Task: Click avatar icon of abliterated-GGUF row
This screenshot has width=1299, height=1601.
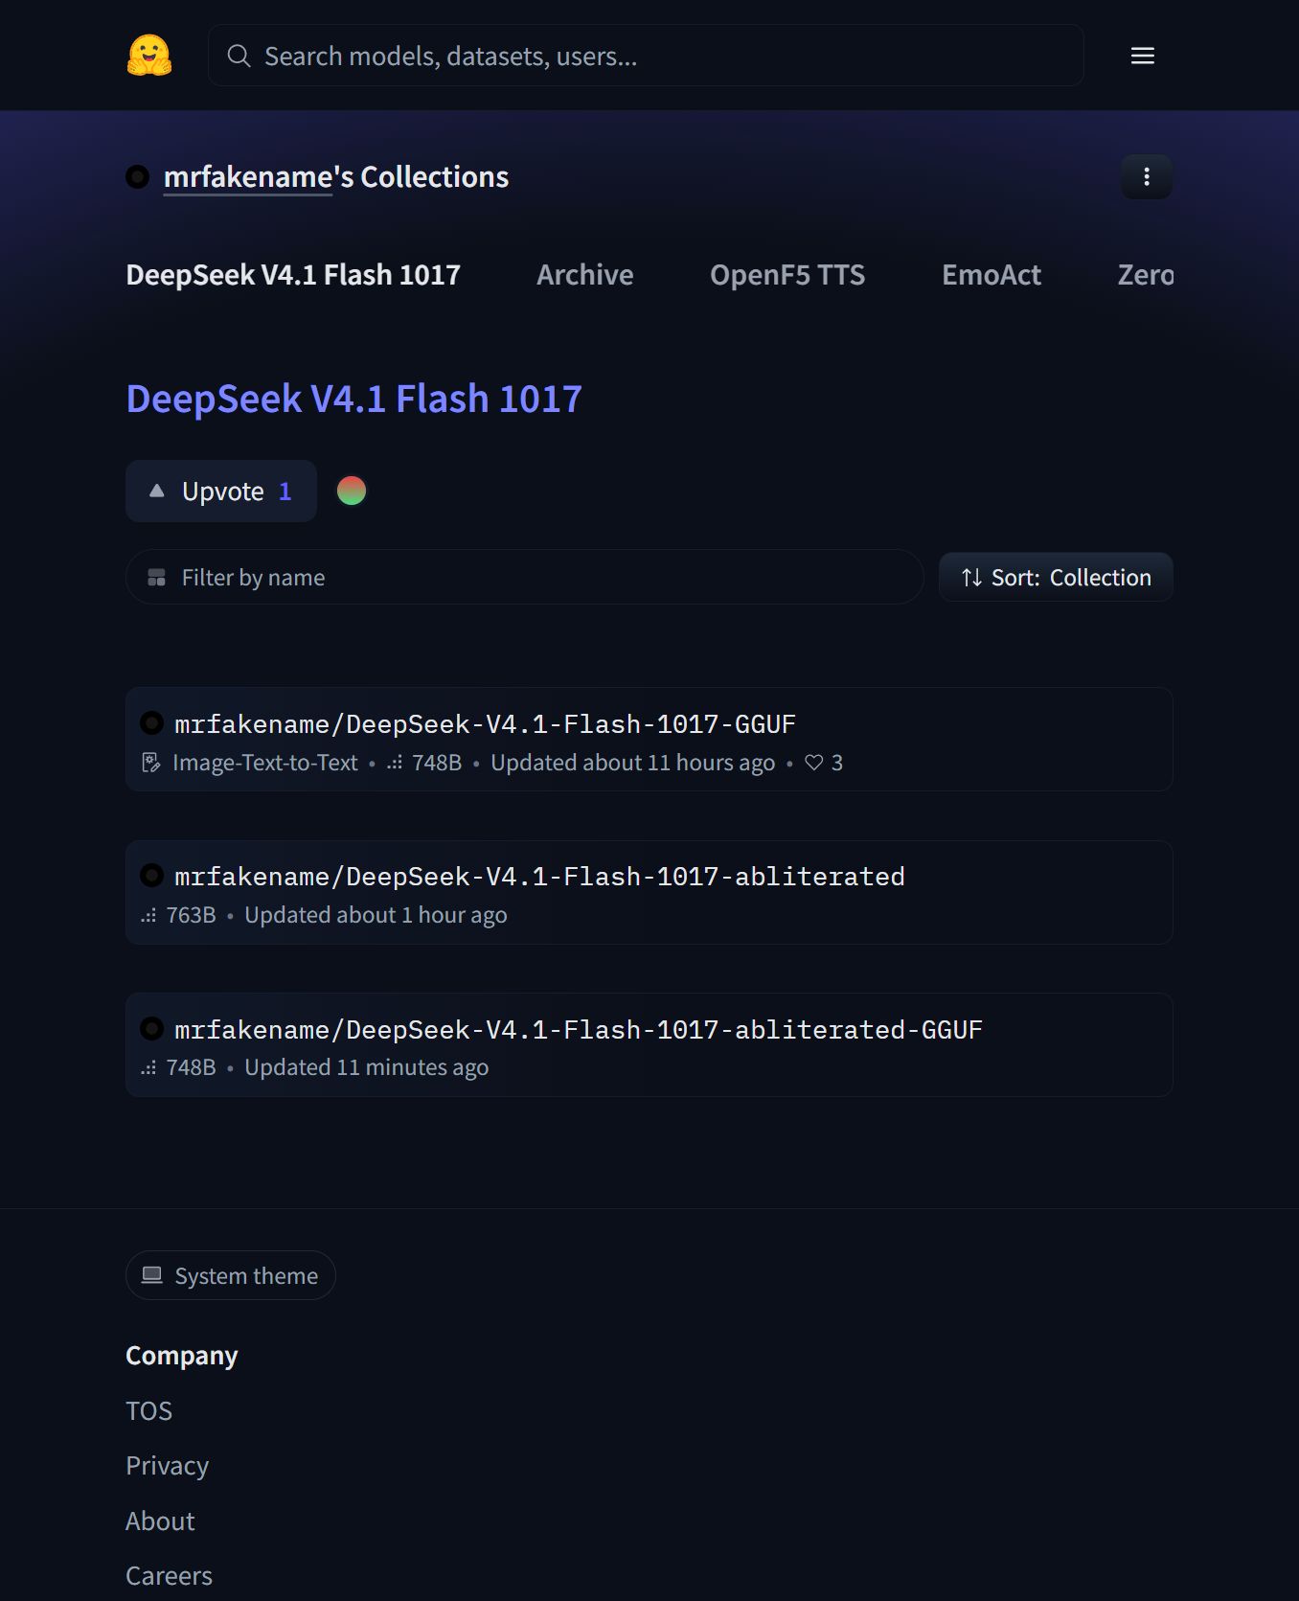Action: click(x=151, y=1028)
